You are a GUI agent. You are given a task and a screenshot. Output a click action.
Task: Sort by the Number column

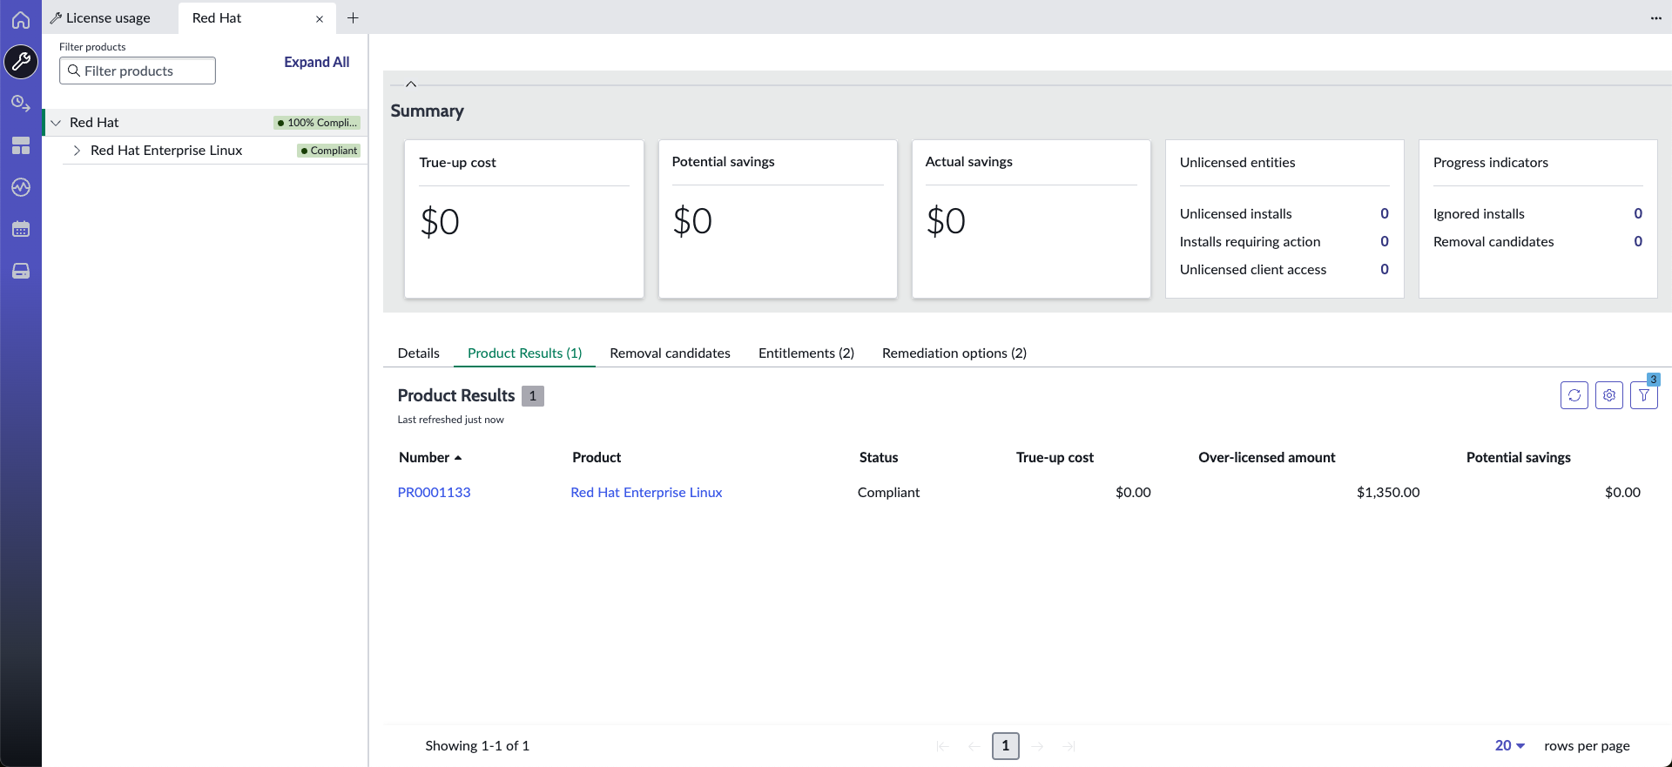point(430,457)
